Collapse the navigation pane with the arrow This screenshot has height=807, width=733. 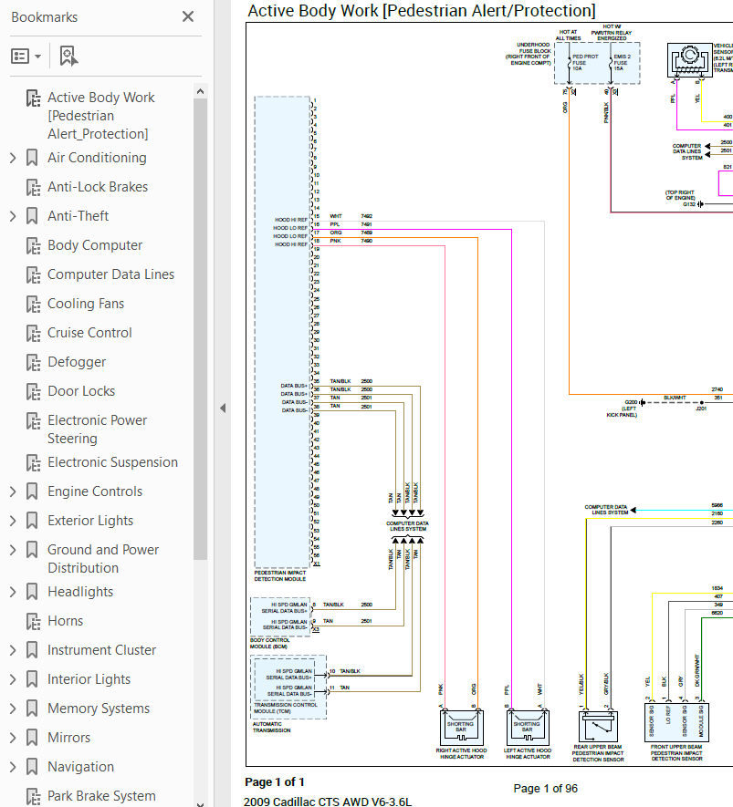pyautogui.click(x=223, y=409)
